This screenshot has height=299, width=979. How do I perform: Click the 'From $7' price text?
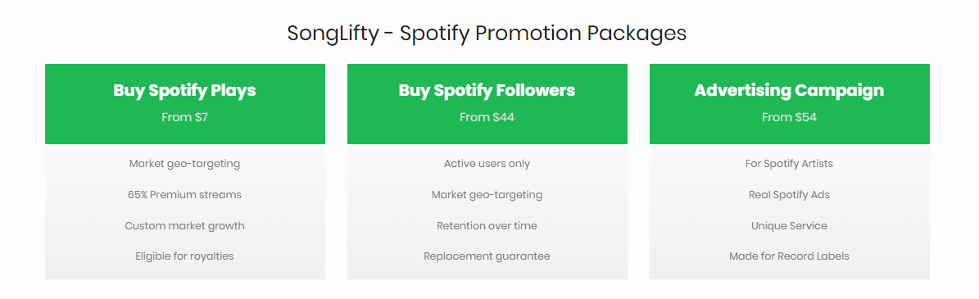(185, 117)
